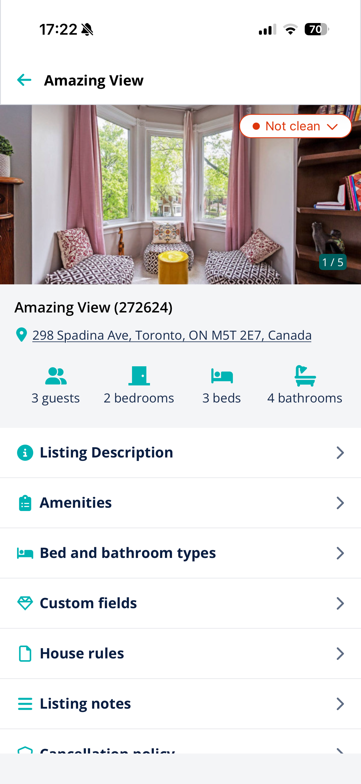
Task: Tap the Amenities clipboard icon
Action: [x=25, y=503]
